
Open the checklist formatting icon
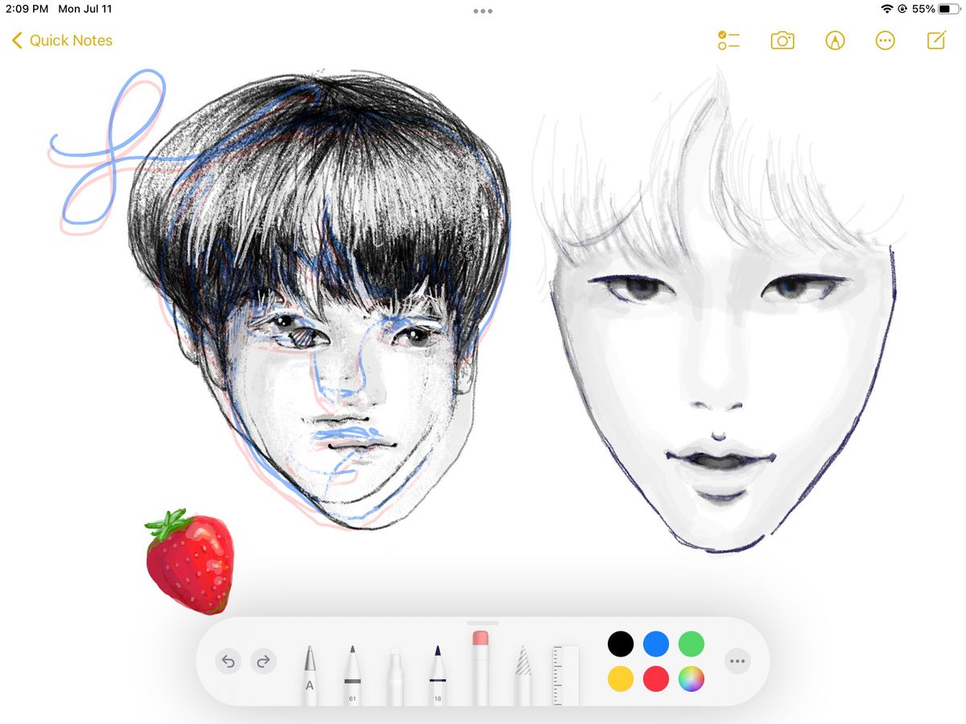click(x=729, y=40)
